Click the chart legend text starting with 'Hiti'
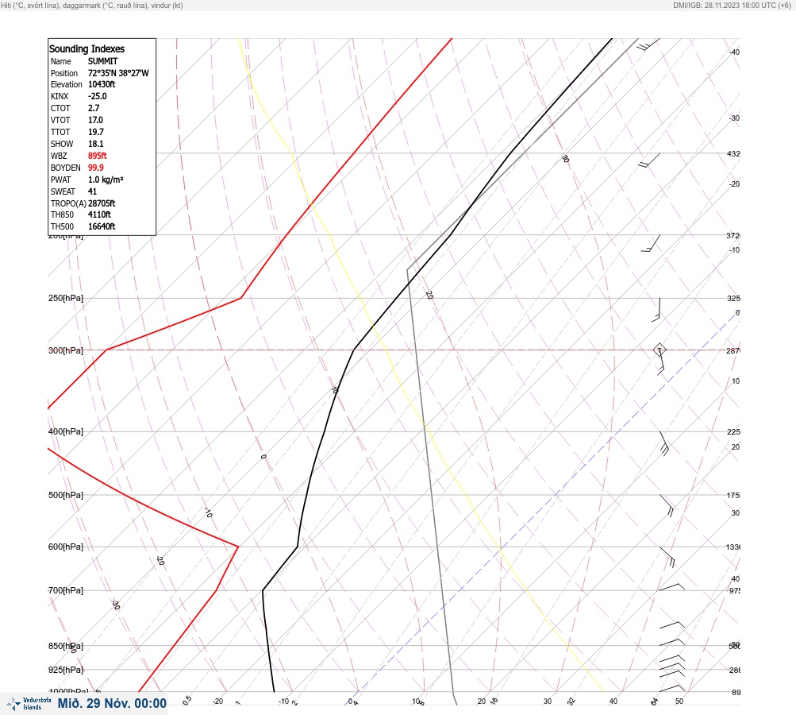This screenshot has height=715, width=796. [x=92, y=5]
